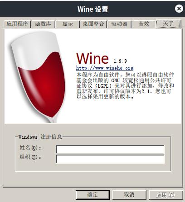Close the Wine 设置 window
185x202 pixels.
pyautogui.click(x=179, y=9)
